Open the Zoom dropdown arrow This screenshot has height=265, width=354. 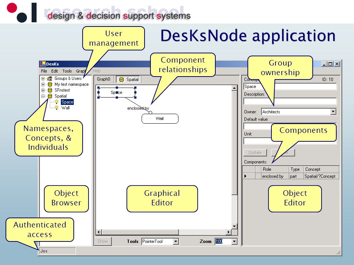[x=235, y=241]
